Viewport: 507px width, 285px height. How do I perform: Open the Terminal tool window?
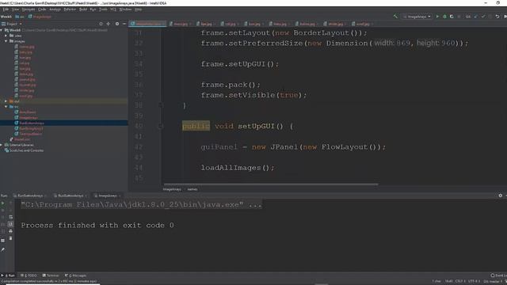coord(51,275)
